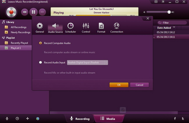Pause the playing song

[x=34, y=12]
